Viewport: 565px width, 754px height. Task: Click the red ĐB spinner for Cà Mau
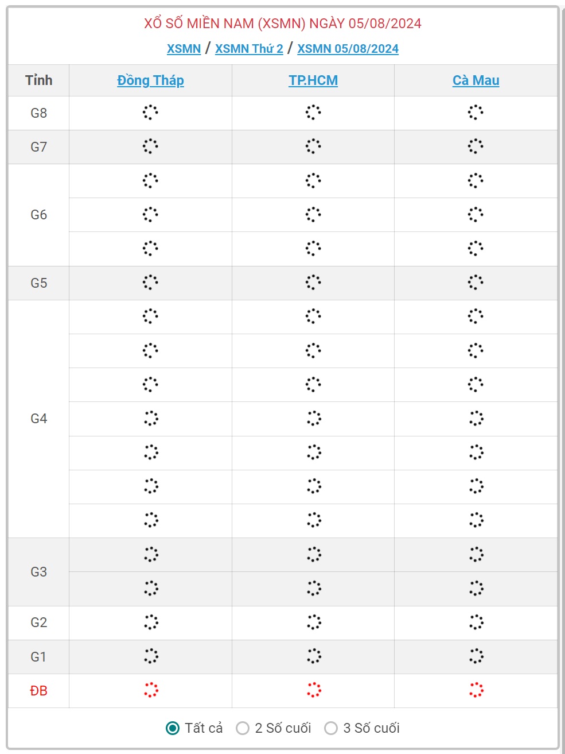point(476,690)
